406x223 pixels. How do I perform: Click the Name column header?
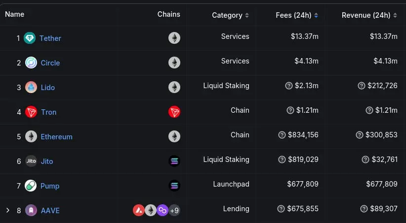tap(15, 14)
